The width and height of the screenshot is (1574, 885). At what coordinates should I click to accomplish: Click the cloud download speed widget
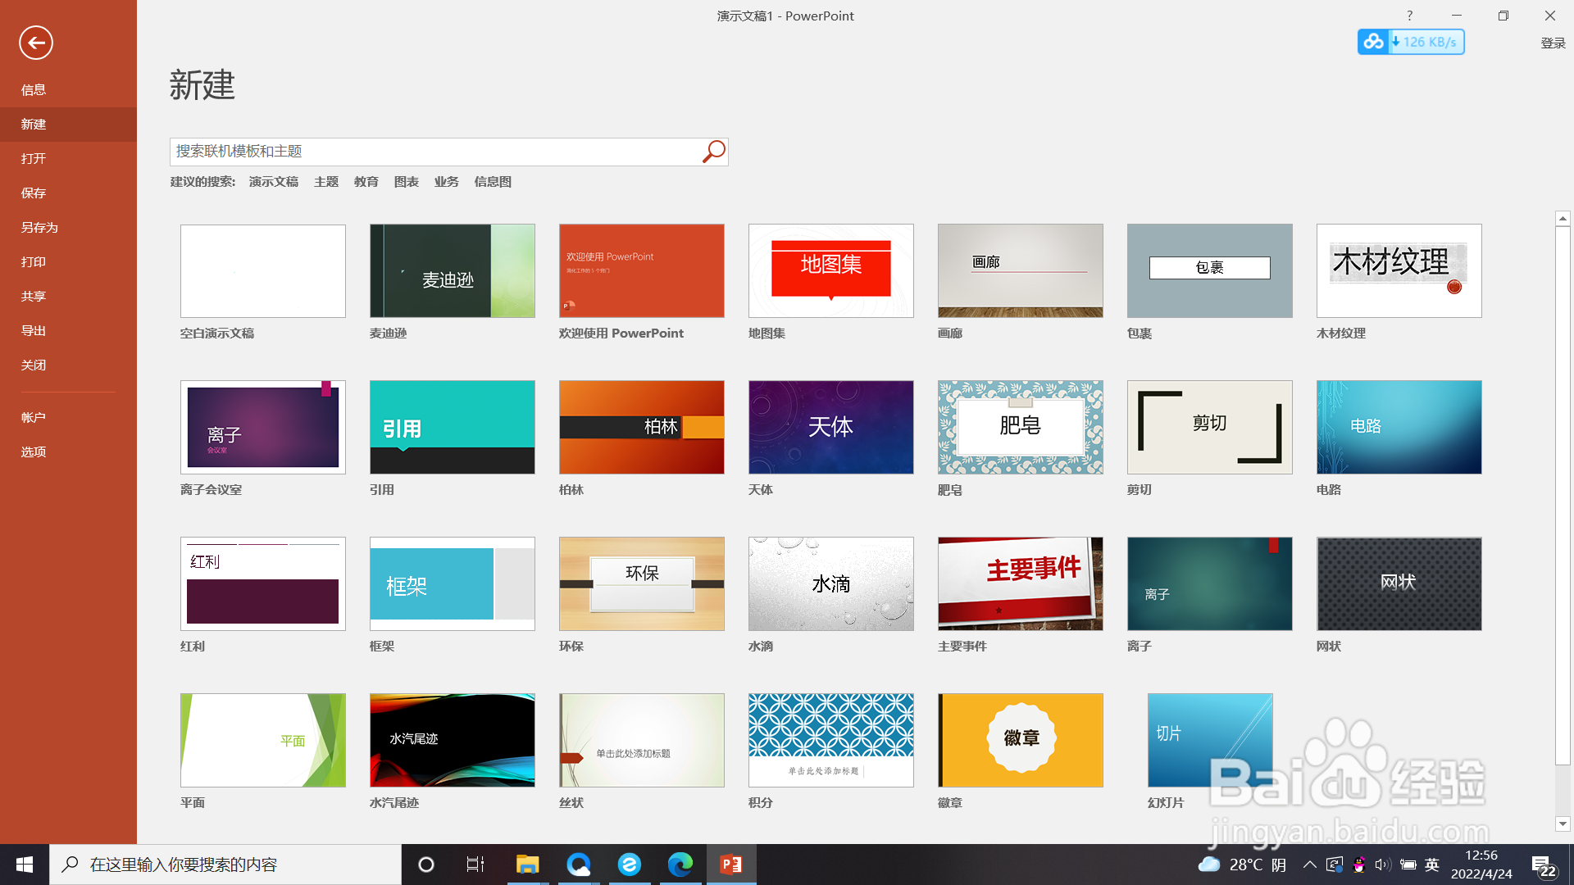coord(1411,42)
